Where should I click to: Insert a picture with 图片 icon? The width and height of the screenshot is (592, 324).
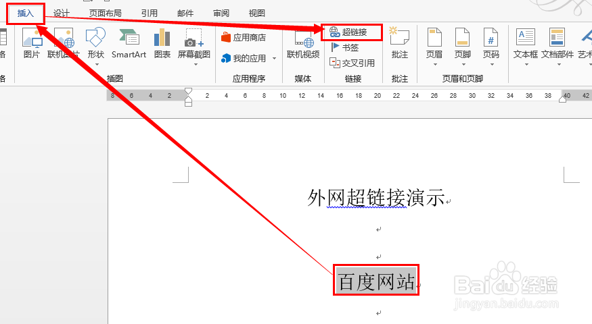(x=32, y=43)
